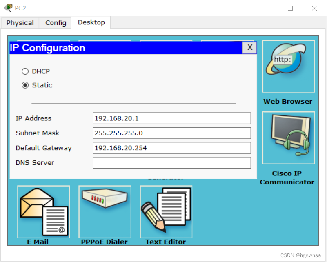Click the PC2 window title icon
The image size is (327, 262).
(8, 8)
